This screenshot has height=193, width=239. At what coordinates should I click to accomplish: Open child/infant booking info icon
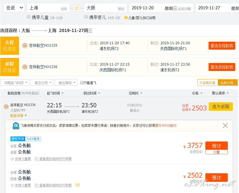click(126, 18)
